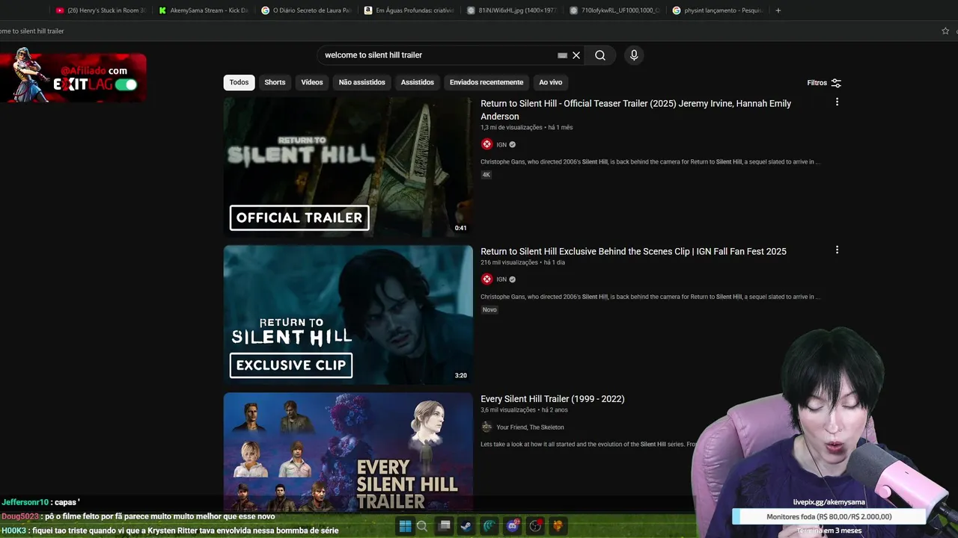Open options menu for Official Teaser Trailer video
This screenshot has width=958, height=538.
(837, 102)
